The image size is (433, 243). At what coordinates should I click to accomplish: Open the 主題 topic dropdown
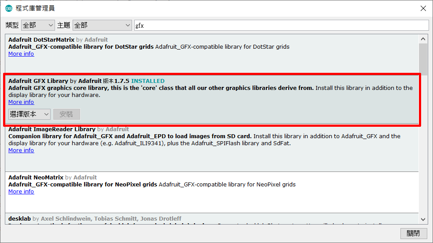(102, 25)
